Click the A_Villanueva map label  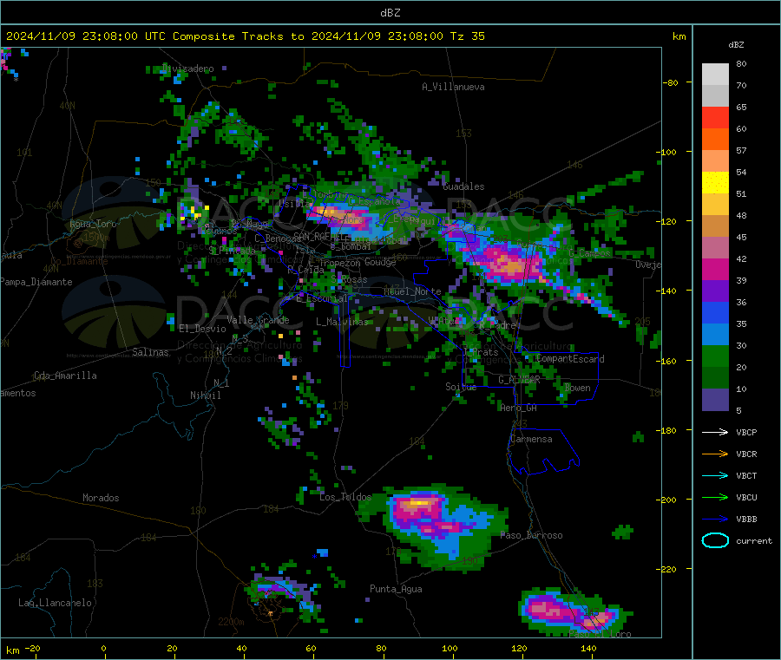point(453,87)
